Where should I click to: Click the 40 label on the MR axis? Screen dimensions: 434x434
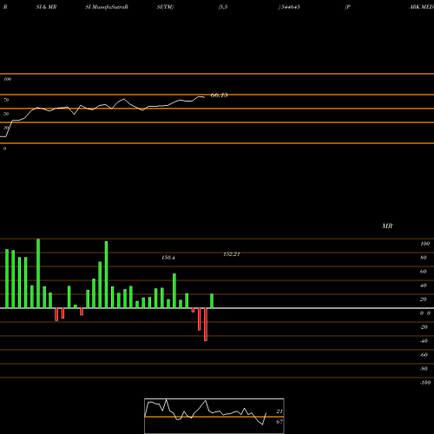[424, 286]
